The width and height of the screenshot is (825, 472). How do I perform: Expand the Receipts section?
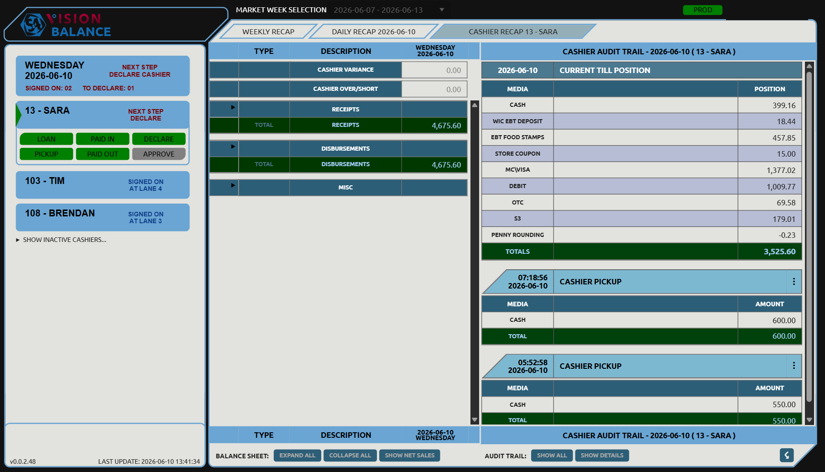click(233, 107)
